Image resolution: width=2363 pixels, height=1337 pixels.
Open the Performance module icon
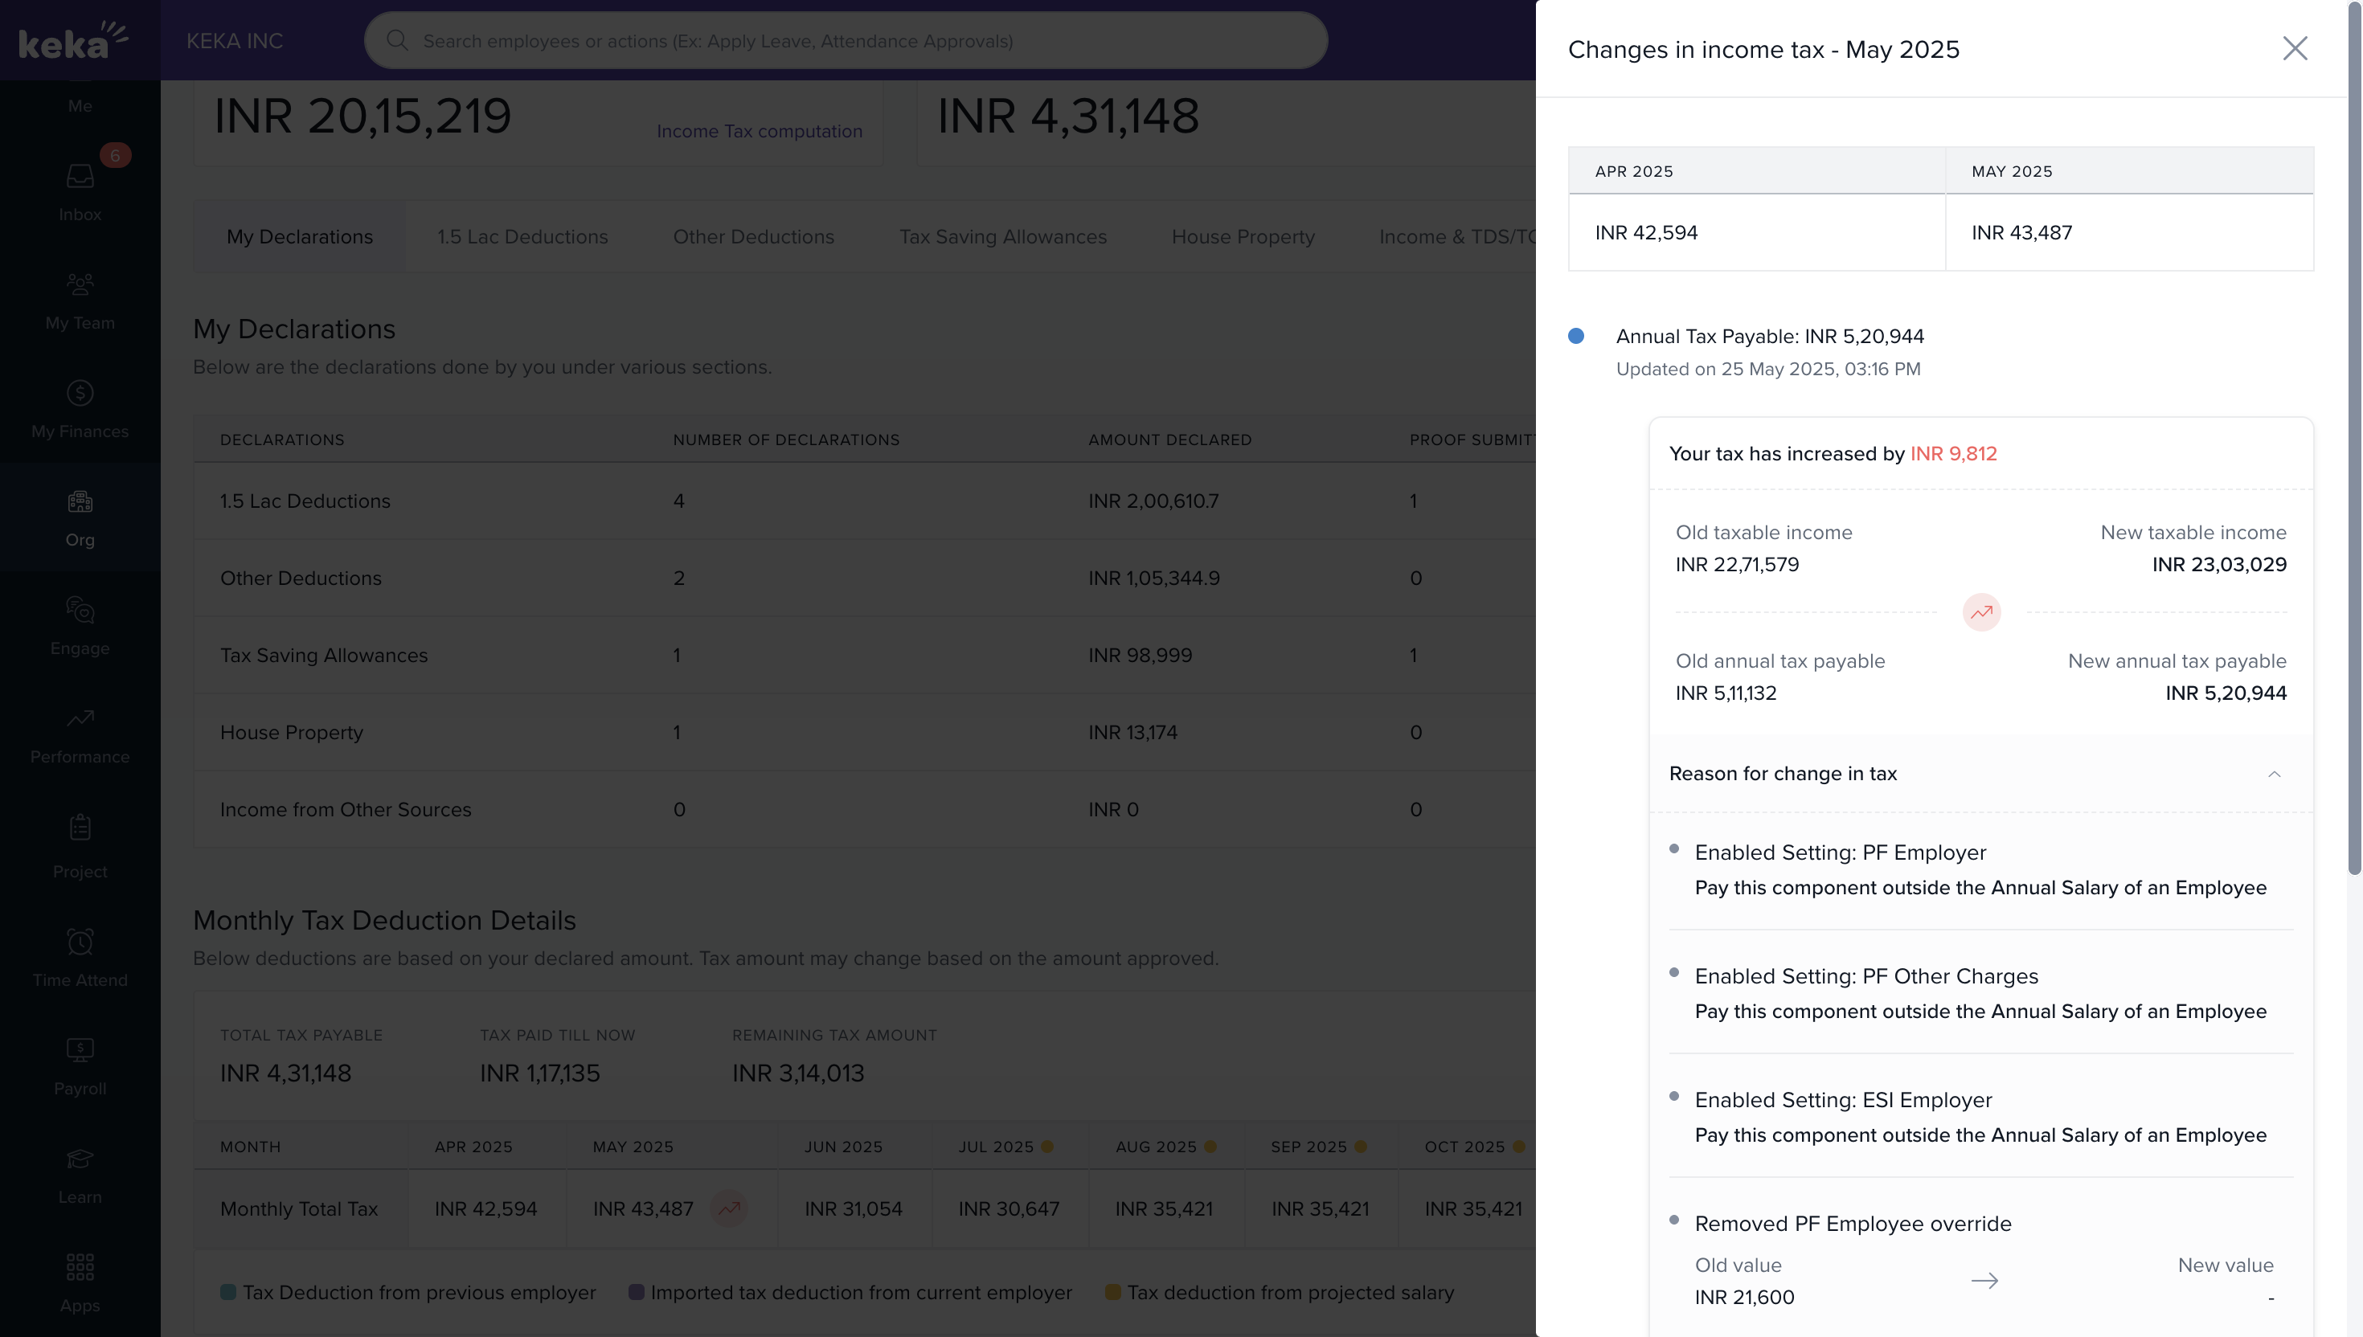80,719
